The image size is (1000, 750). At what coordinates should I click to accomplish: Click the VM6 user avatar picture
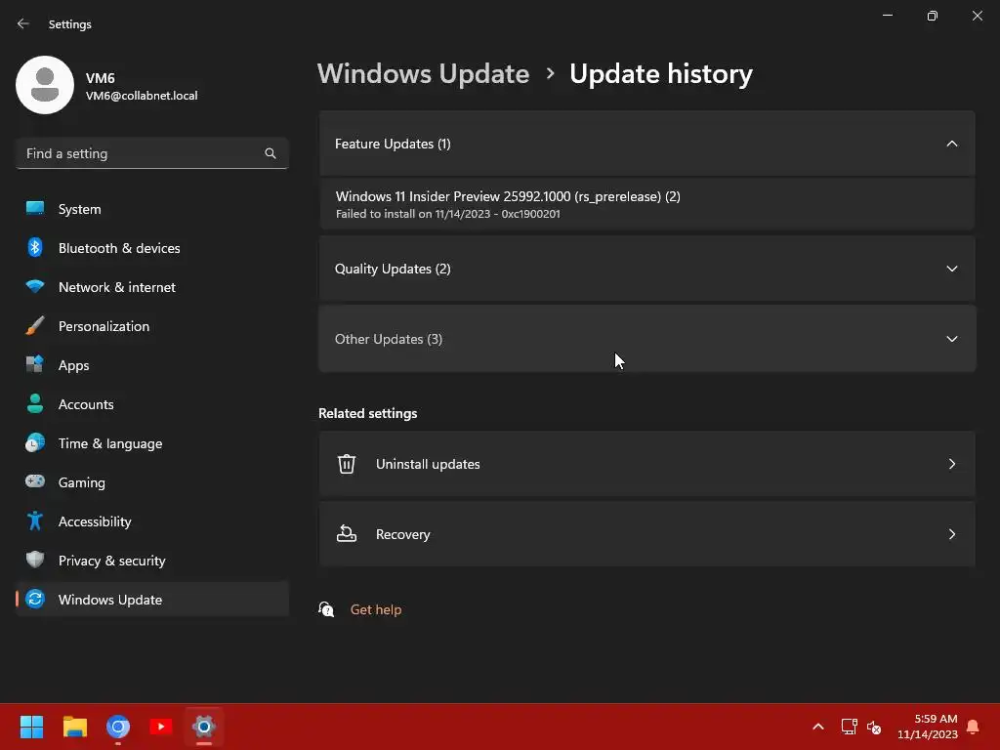click(45, 85)
